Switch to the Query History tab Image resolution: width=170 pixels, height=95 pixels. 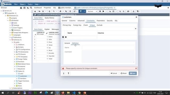[49, 18]
